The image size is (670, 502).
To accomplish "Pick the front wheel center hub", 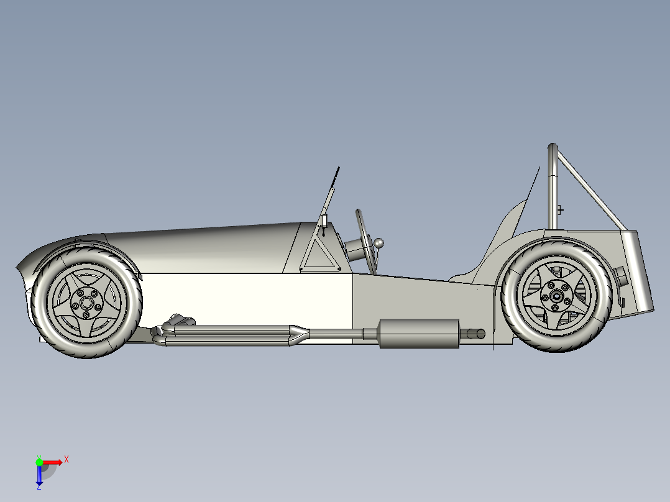I will 87,303.
